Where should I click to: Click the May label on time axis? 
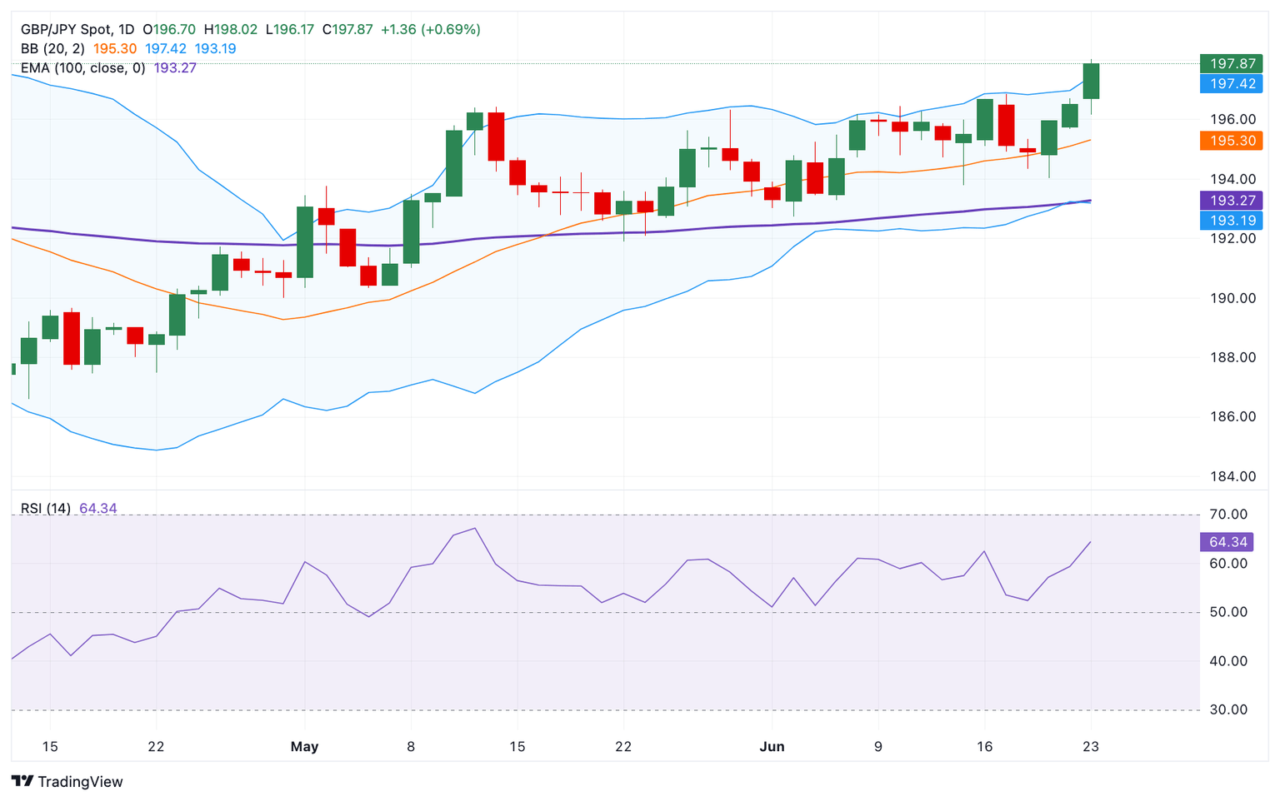pyautogui.click(x=304, y=747)
